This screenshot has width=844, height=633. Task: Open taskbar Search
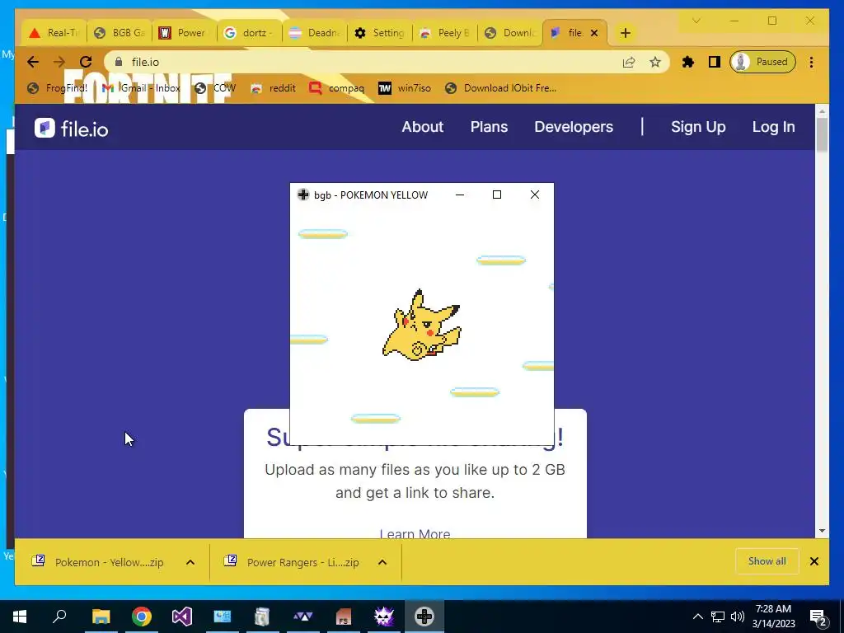(59, 617)
